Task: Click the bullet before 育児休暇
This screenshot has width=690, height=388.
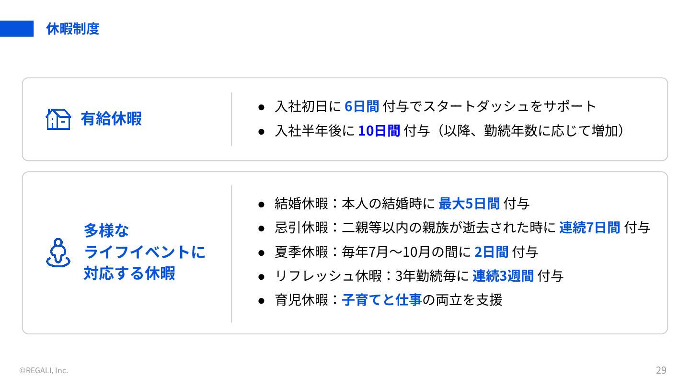Action: tap(261, 301)
